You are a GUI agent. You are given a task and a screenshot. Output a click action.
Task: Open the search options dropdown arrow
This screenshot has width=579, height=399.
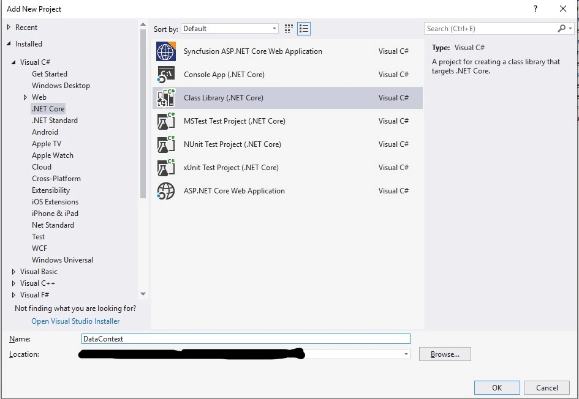pos(570,28)
